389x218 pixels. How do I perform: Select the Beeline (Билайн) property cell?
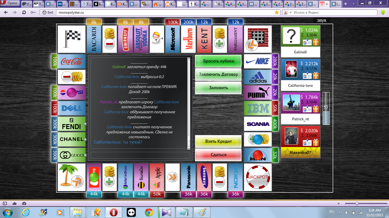141,177
